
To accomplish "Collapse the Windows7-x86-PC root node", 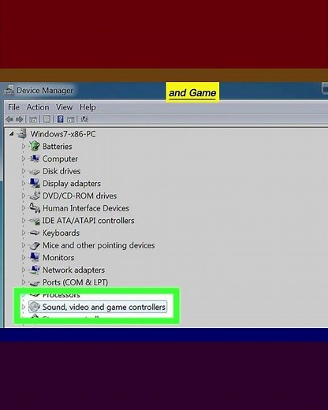I will [11, 134].
